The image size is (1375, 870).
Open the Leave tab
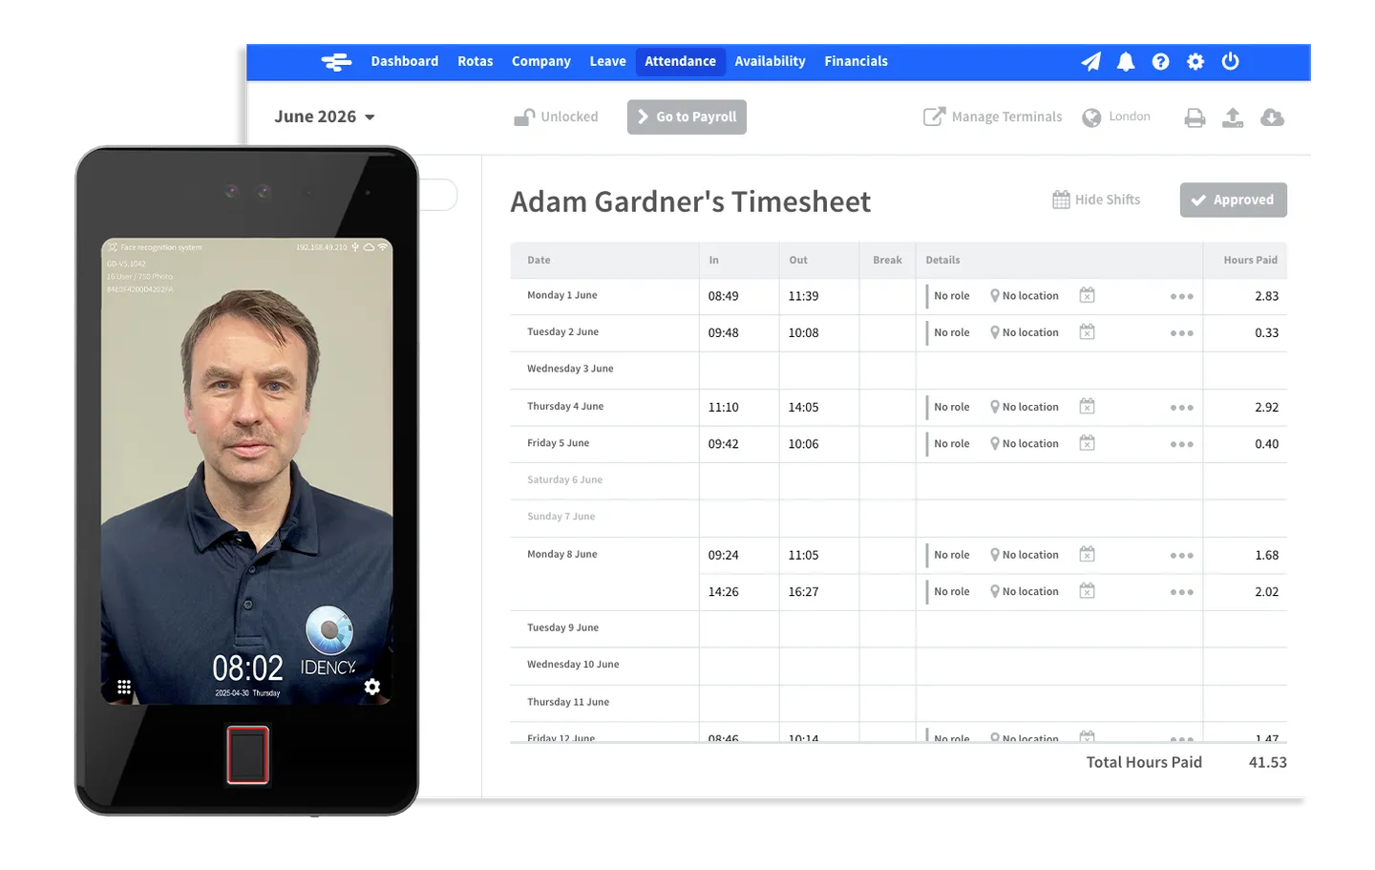607,61
